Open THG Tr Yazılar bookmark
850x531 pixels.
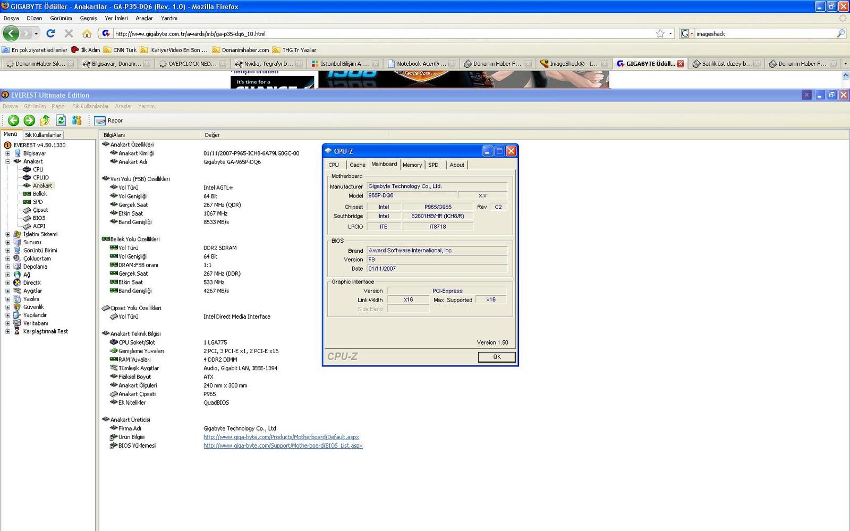pyautogui.click(x=294, y=50)
